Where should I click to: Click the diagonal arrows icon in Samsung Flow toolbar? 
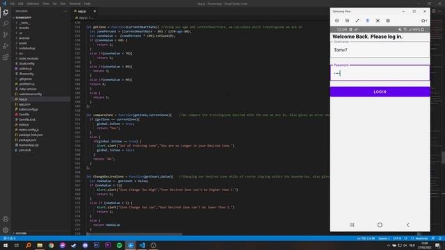click(357, 21)
